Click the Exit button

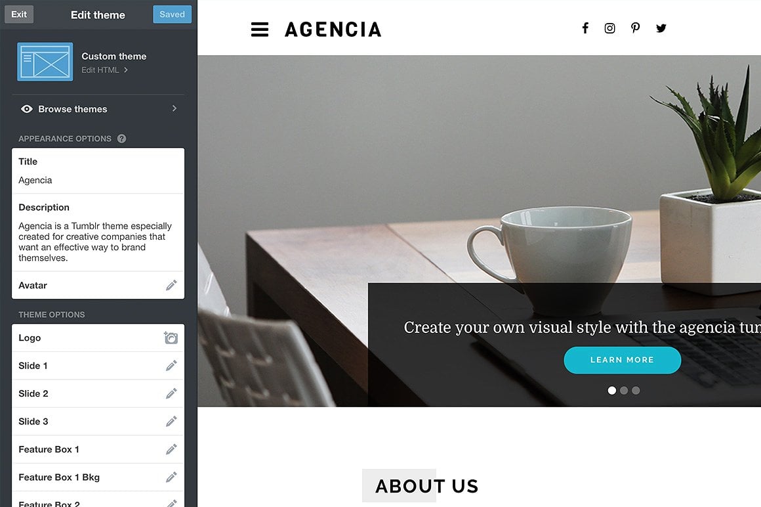pos(20,14)
